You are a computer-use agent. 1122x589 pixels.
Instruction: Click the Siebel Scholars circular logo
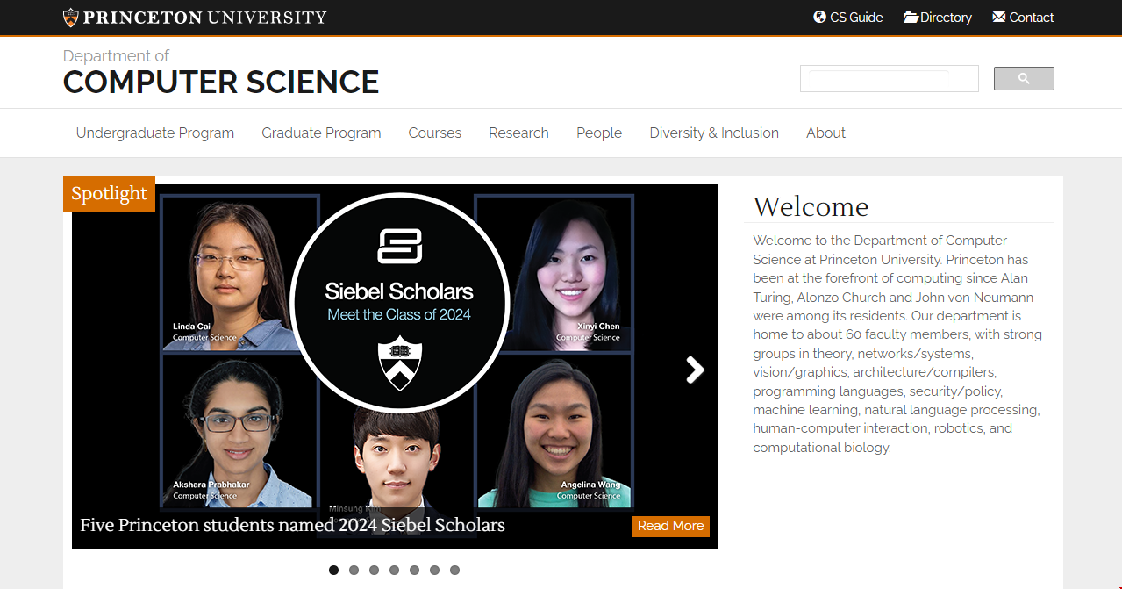coord(399,302)
